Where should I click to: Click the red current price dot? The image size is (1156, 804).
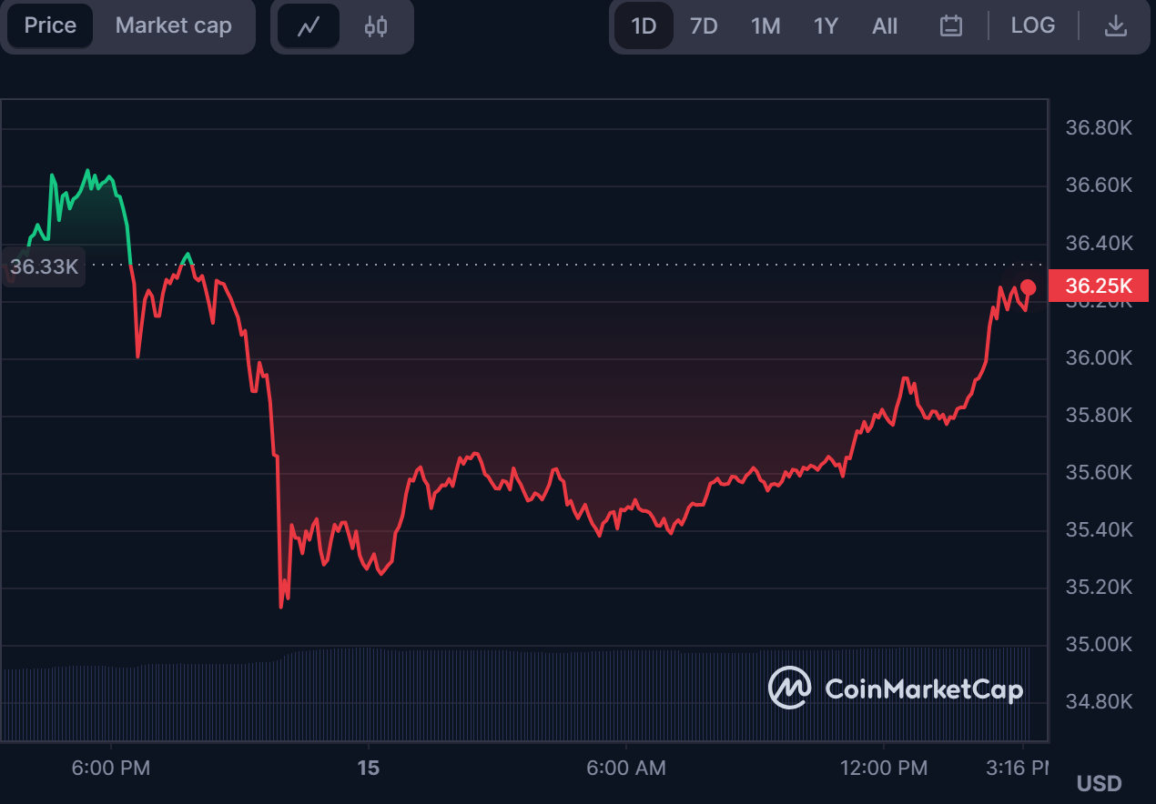[x=1029, y=287]
